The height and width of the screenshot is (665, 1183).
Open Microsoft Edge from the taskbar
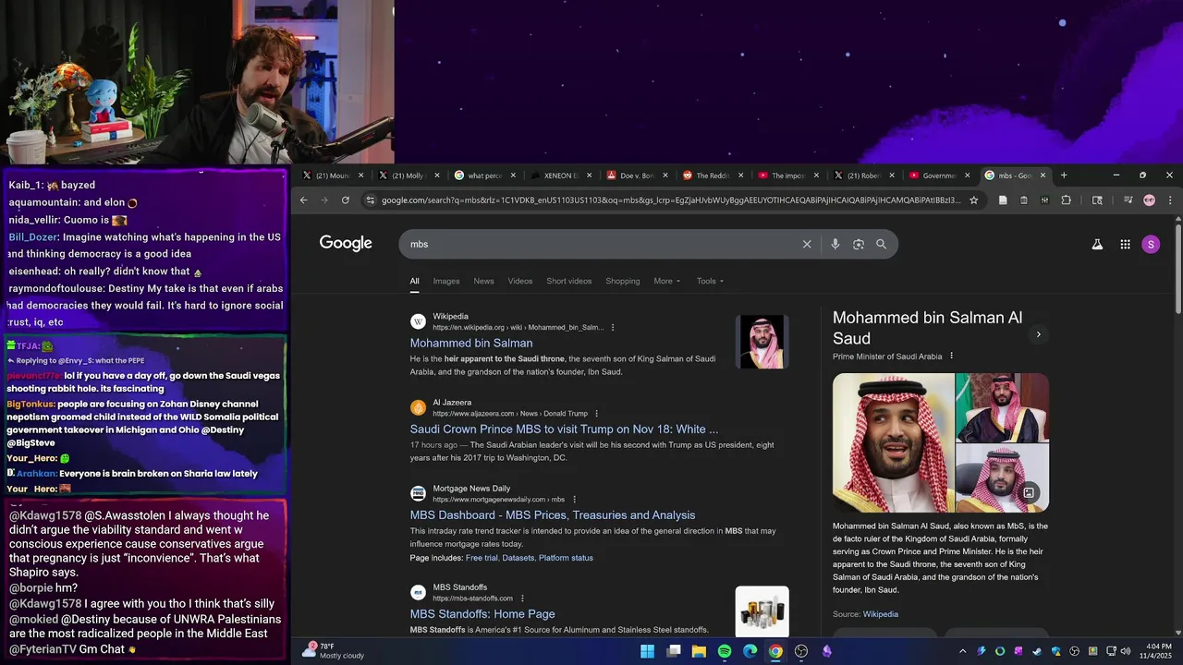coord(750,651)
